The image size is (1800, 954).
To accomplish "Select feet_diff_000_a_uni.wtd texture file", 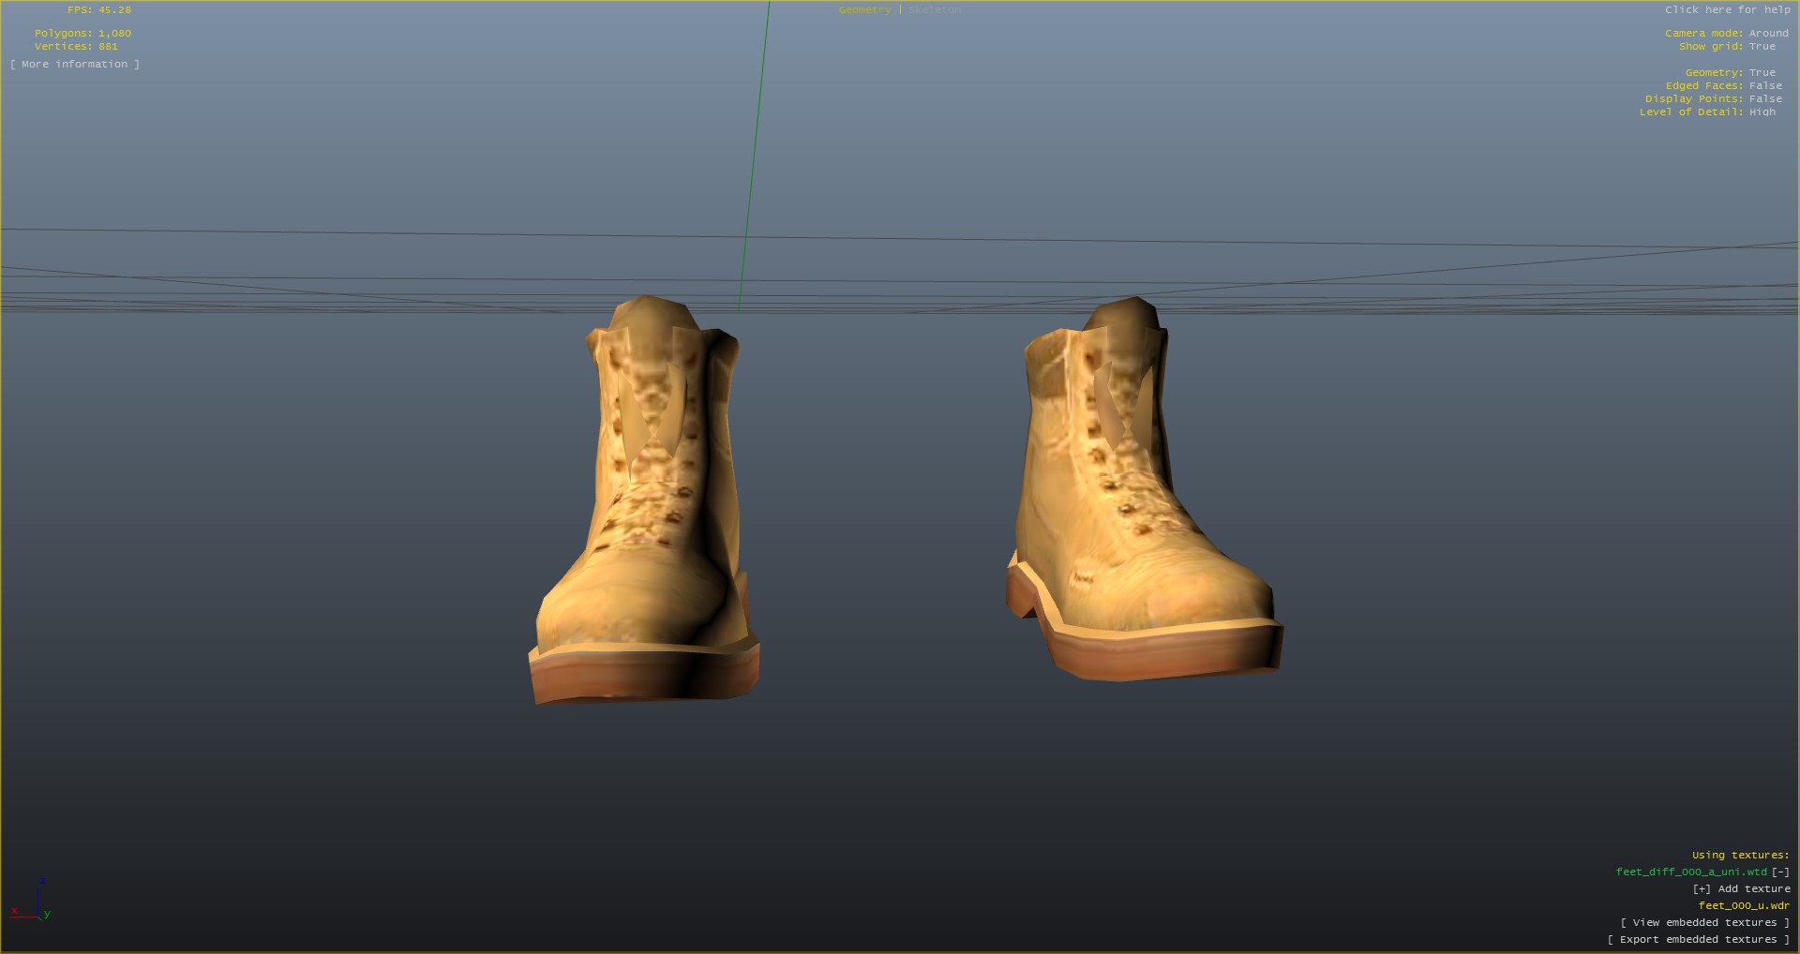I will pos(1691,872).
